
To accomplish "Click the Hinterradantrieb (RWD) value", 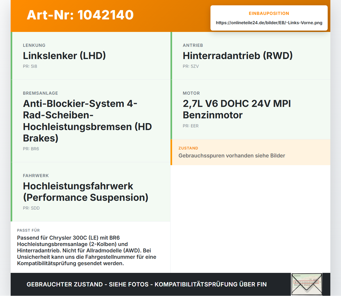I will click(238, 56).
